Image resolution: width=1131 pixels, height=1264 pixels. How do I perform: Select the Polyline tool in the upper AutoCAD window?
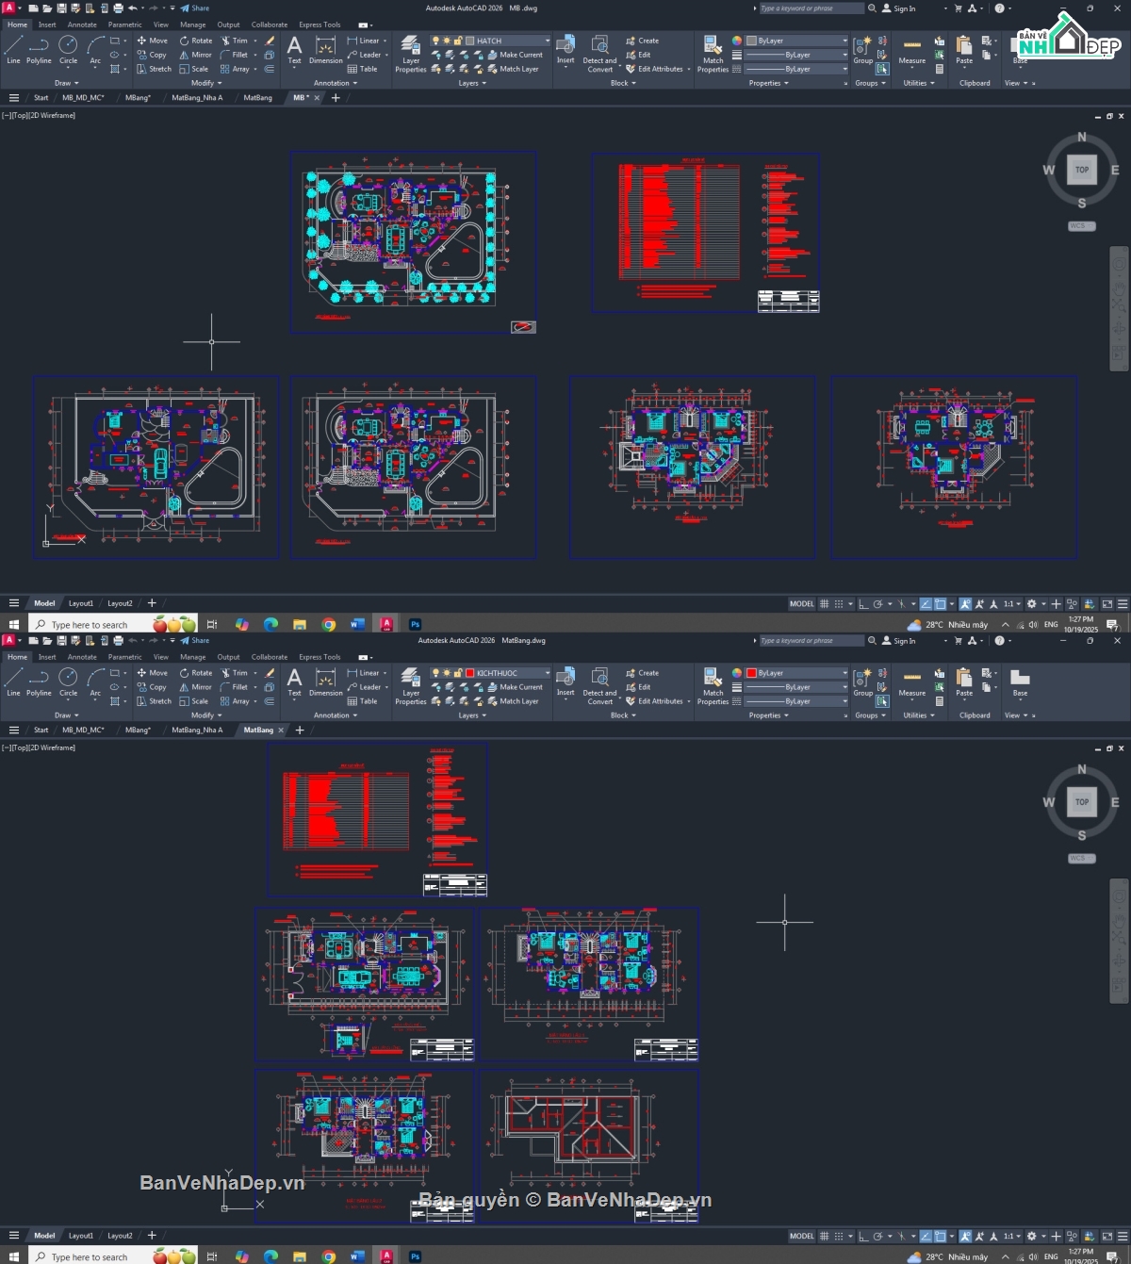39,49
